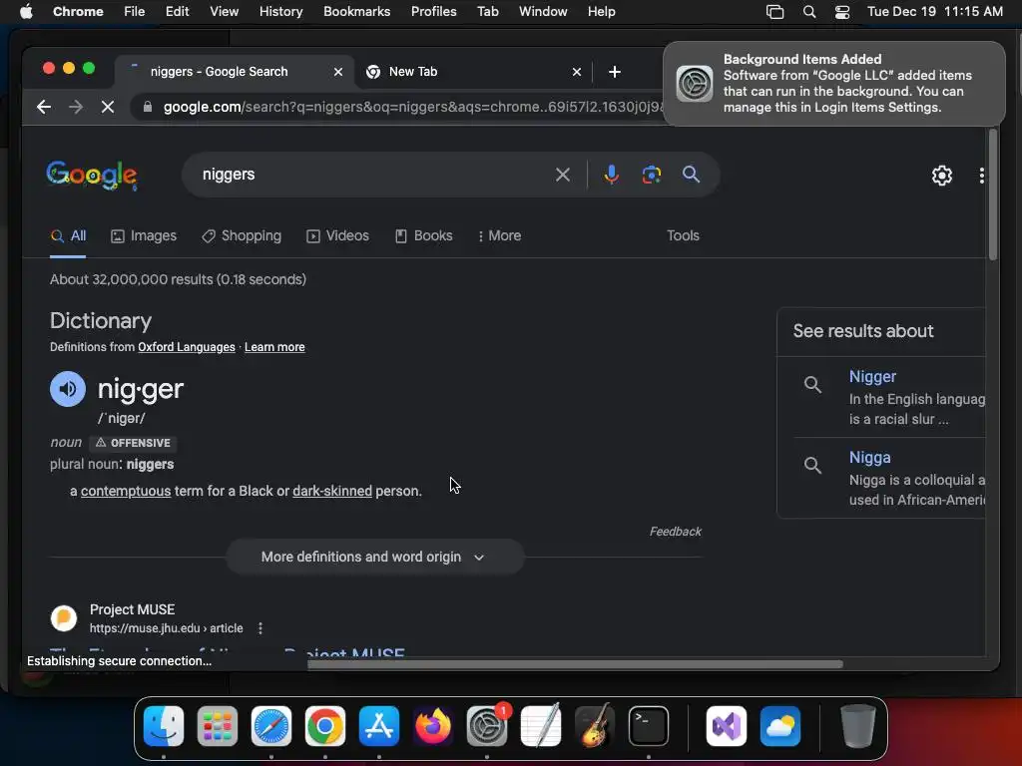Click the Background Items Added notification
Screen dimensions: 1022x766
pyautogui.click(x=833, y=84)
